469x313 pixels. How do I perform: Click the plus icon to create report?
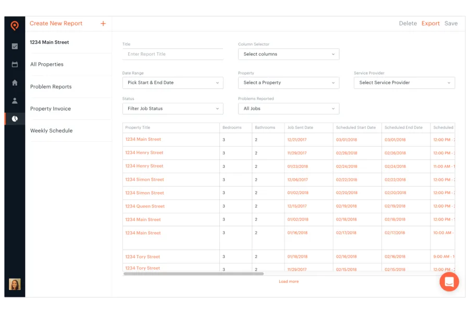(x=103, y=23)
